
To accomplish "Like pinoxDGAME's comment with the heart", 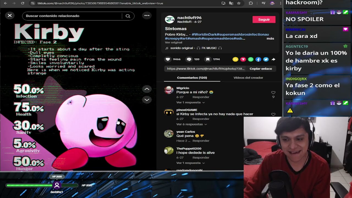I will pos(273,114).
